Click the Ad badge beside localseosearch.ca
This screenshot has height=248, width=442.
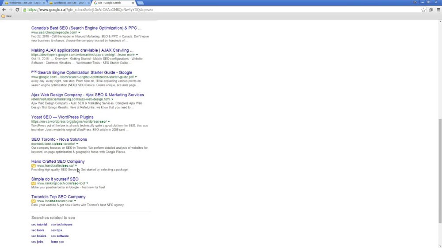[33, 201]
